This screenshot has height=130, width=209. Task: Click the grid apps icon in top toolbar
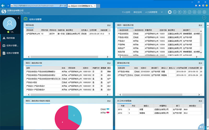[x=170, y=12]
